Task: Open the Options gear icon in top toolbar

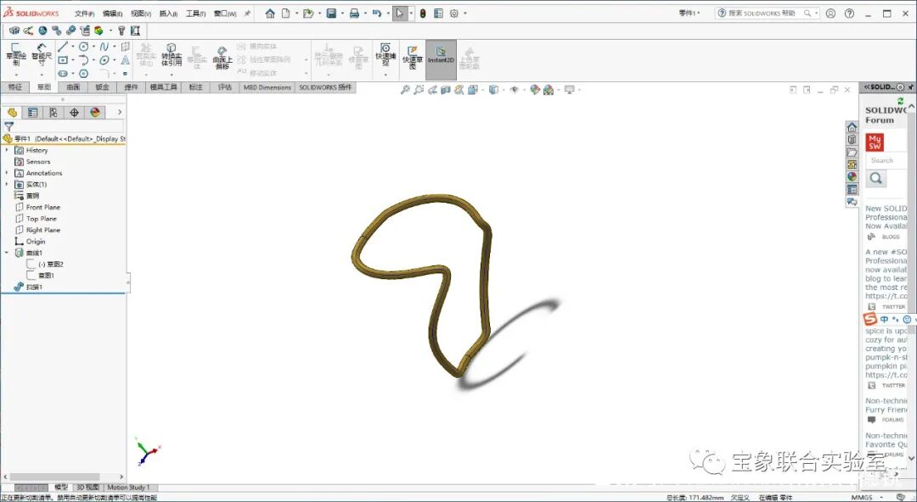Action: [453, 14]
